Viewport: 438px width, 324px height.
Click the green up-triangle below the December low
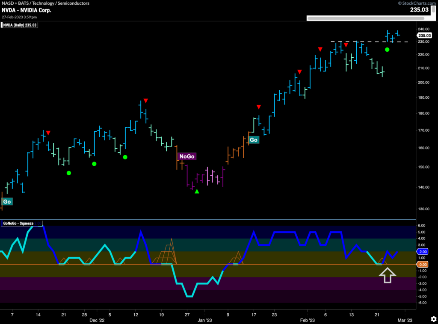197,191
